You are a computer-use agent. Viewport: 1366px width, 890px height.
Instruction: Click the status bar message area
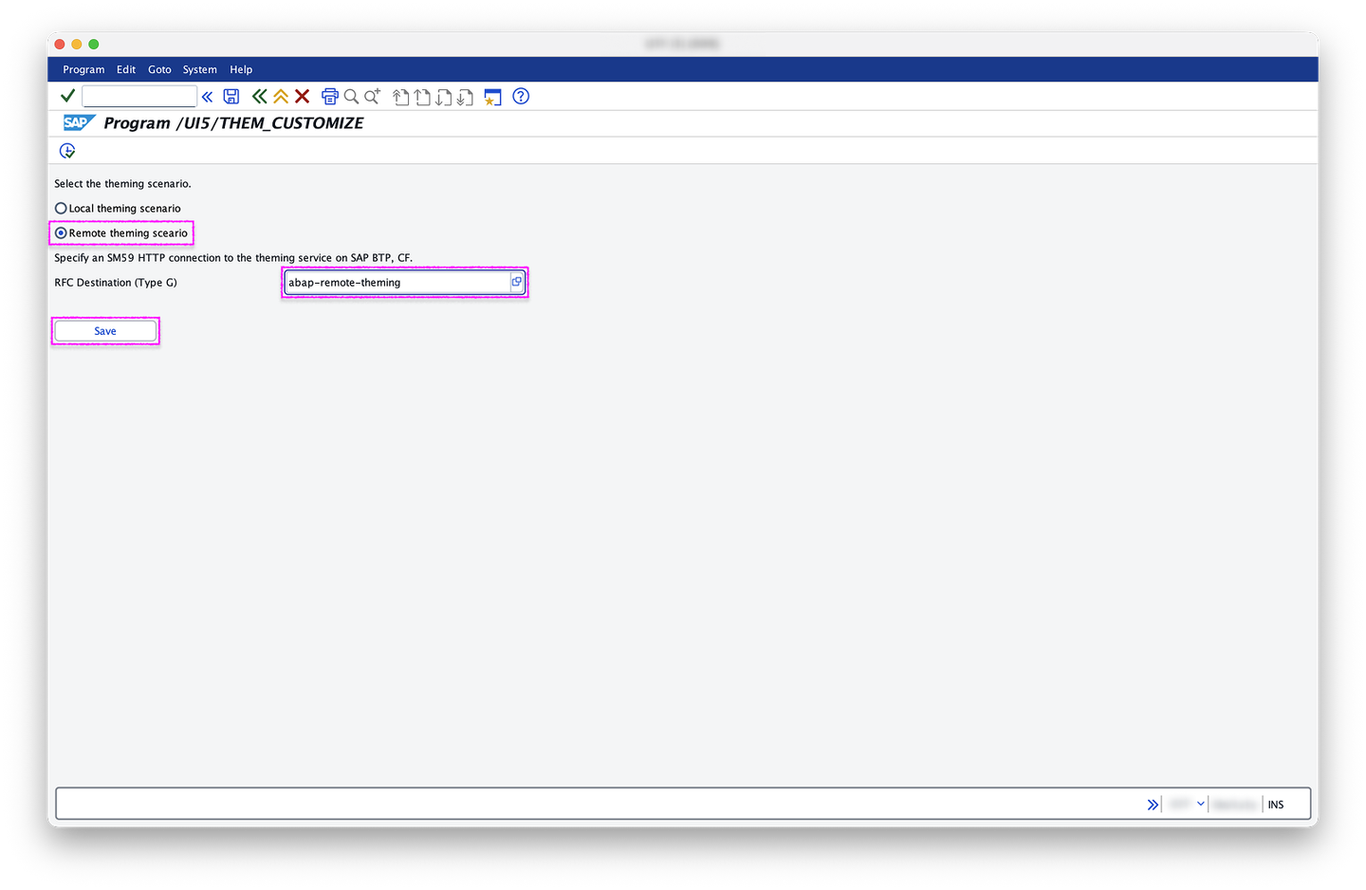click(600, 804)
